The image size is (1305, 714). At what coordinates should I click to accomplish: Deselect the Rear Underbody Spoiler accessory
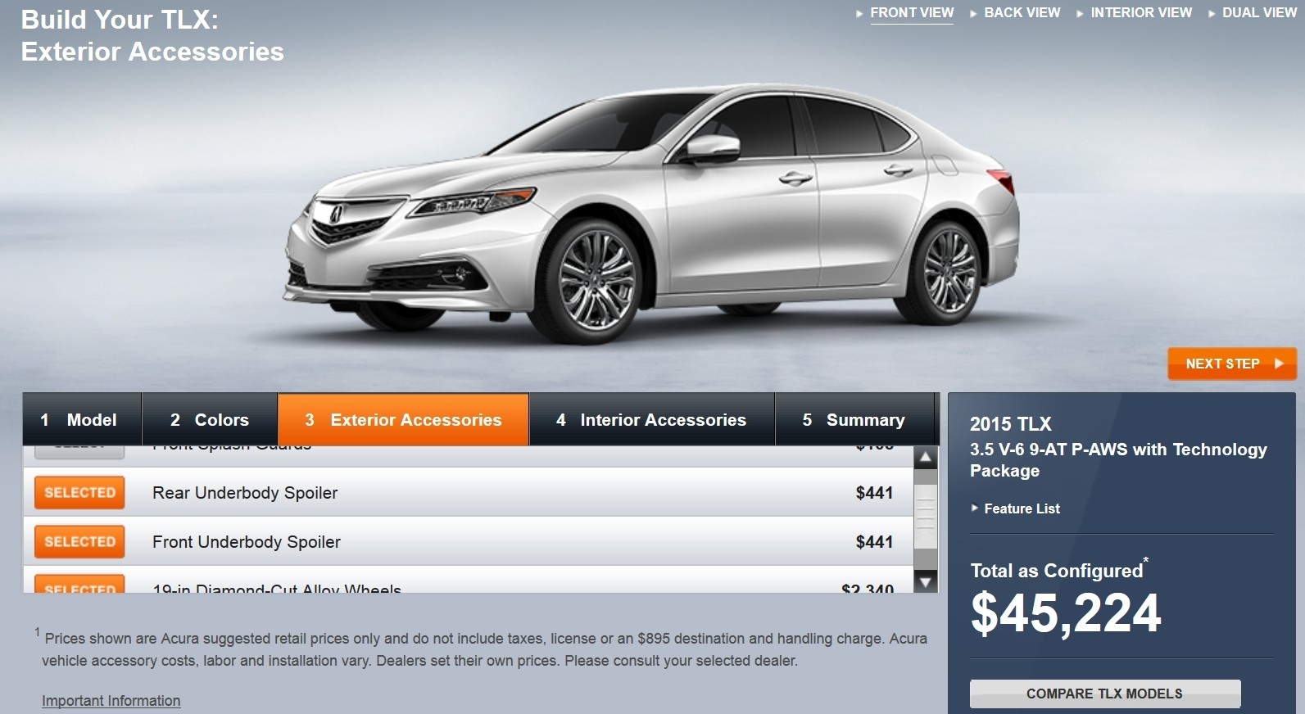tap(79, 493)
